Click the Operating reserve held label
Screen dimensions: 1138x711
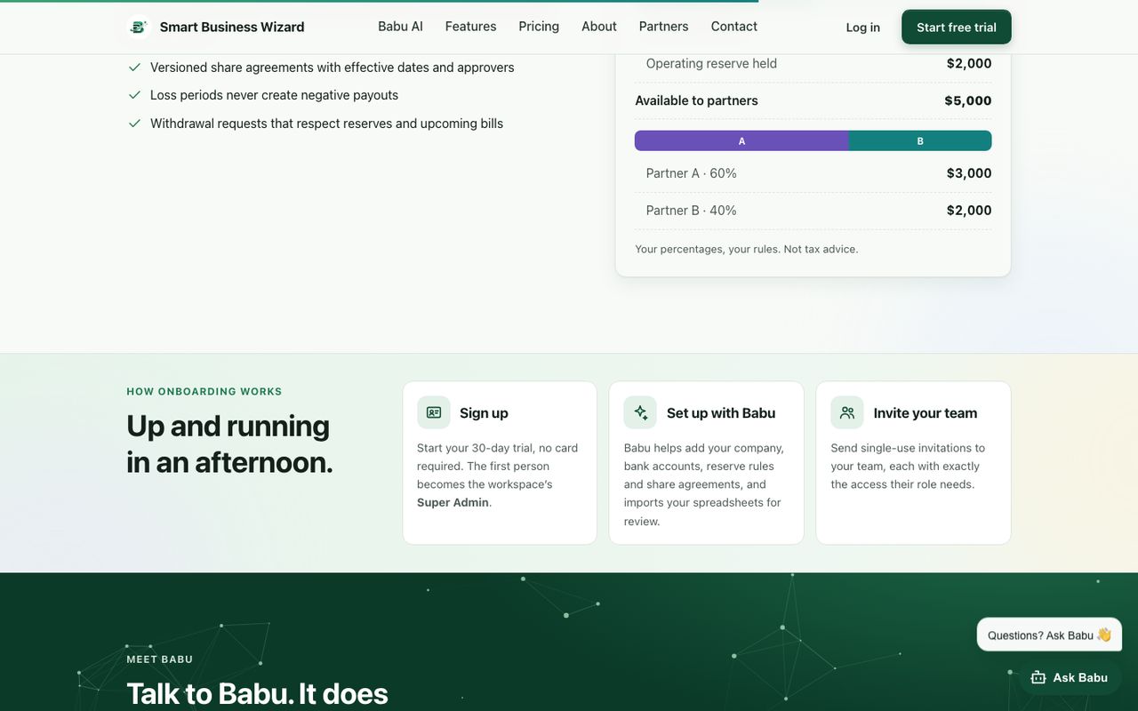711,63
